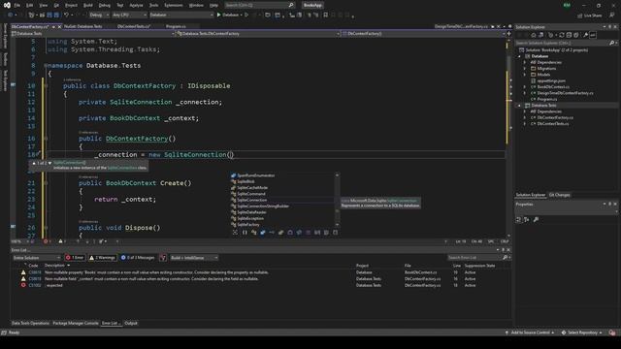The width and height of the screenshot is (621, 349).
Task: Click Solution Explorer properties wrench icon
Action: (x=585, y=35)
